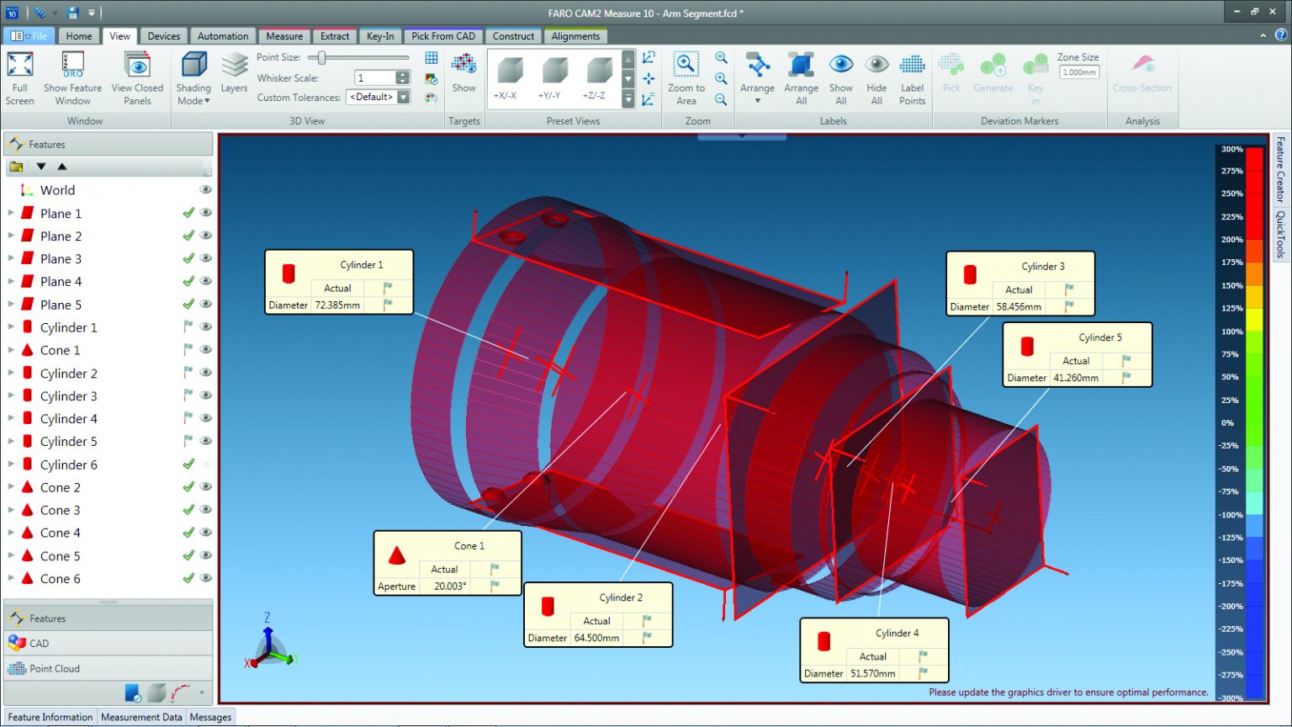Switch to the Measure ribbon tab
Screen dimensions: 1292x727
pos(284,35)
